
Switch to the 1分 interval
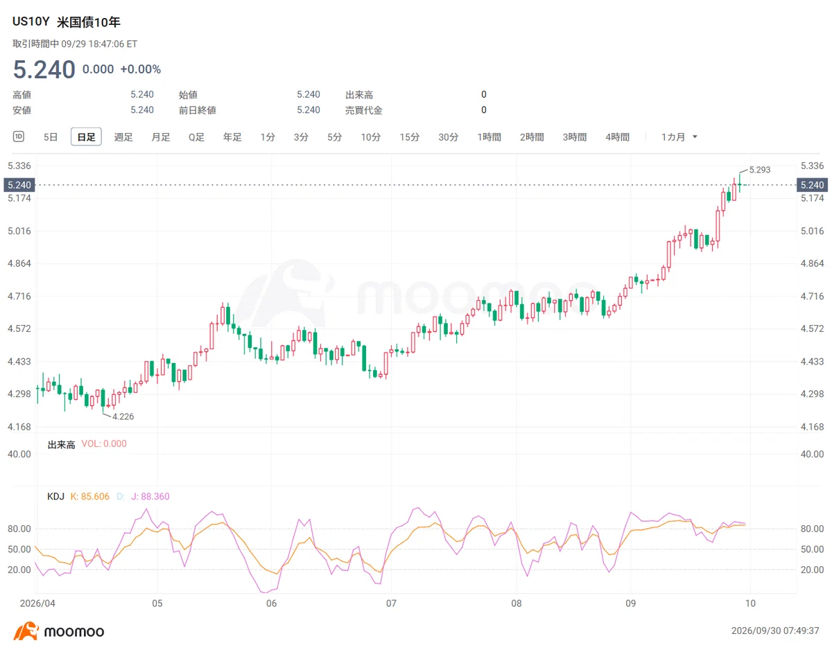(268, 137)
